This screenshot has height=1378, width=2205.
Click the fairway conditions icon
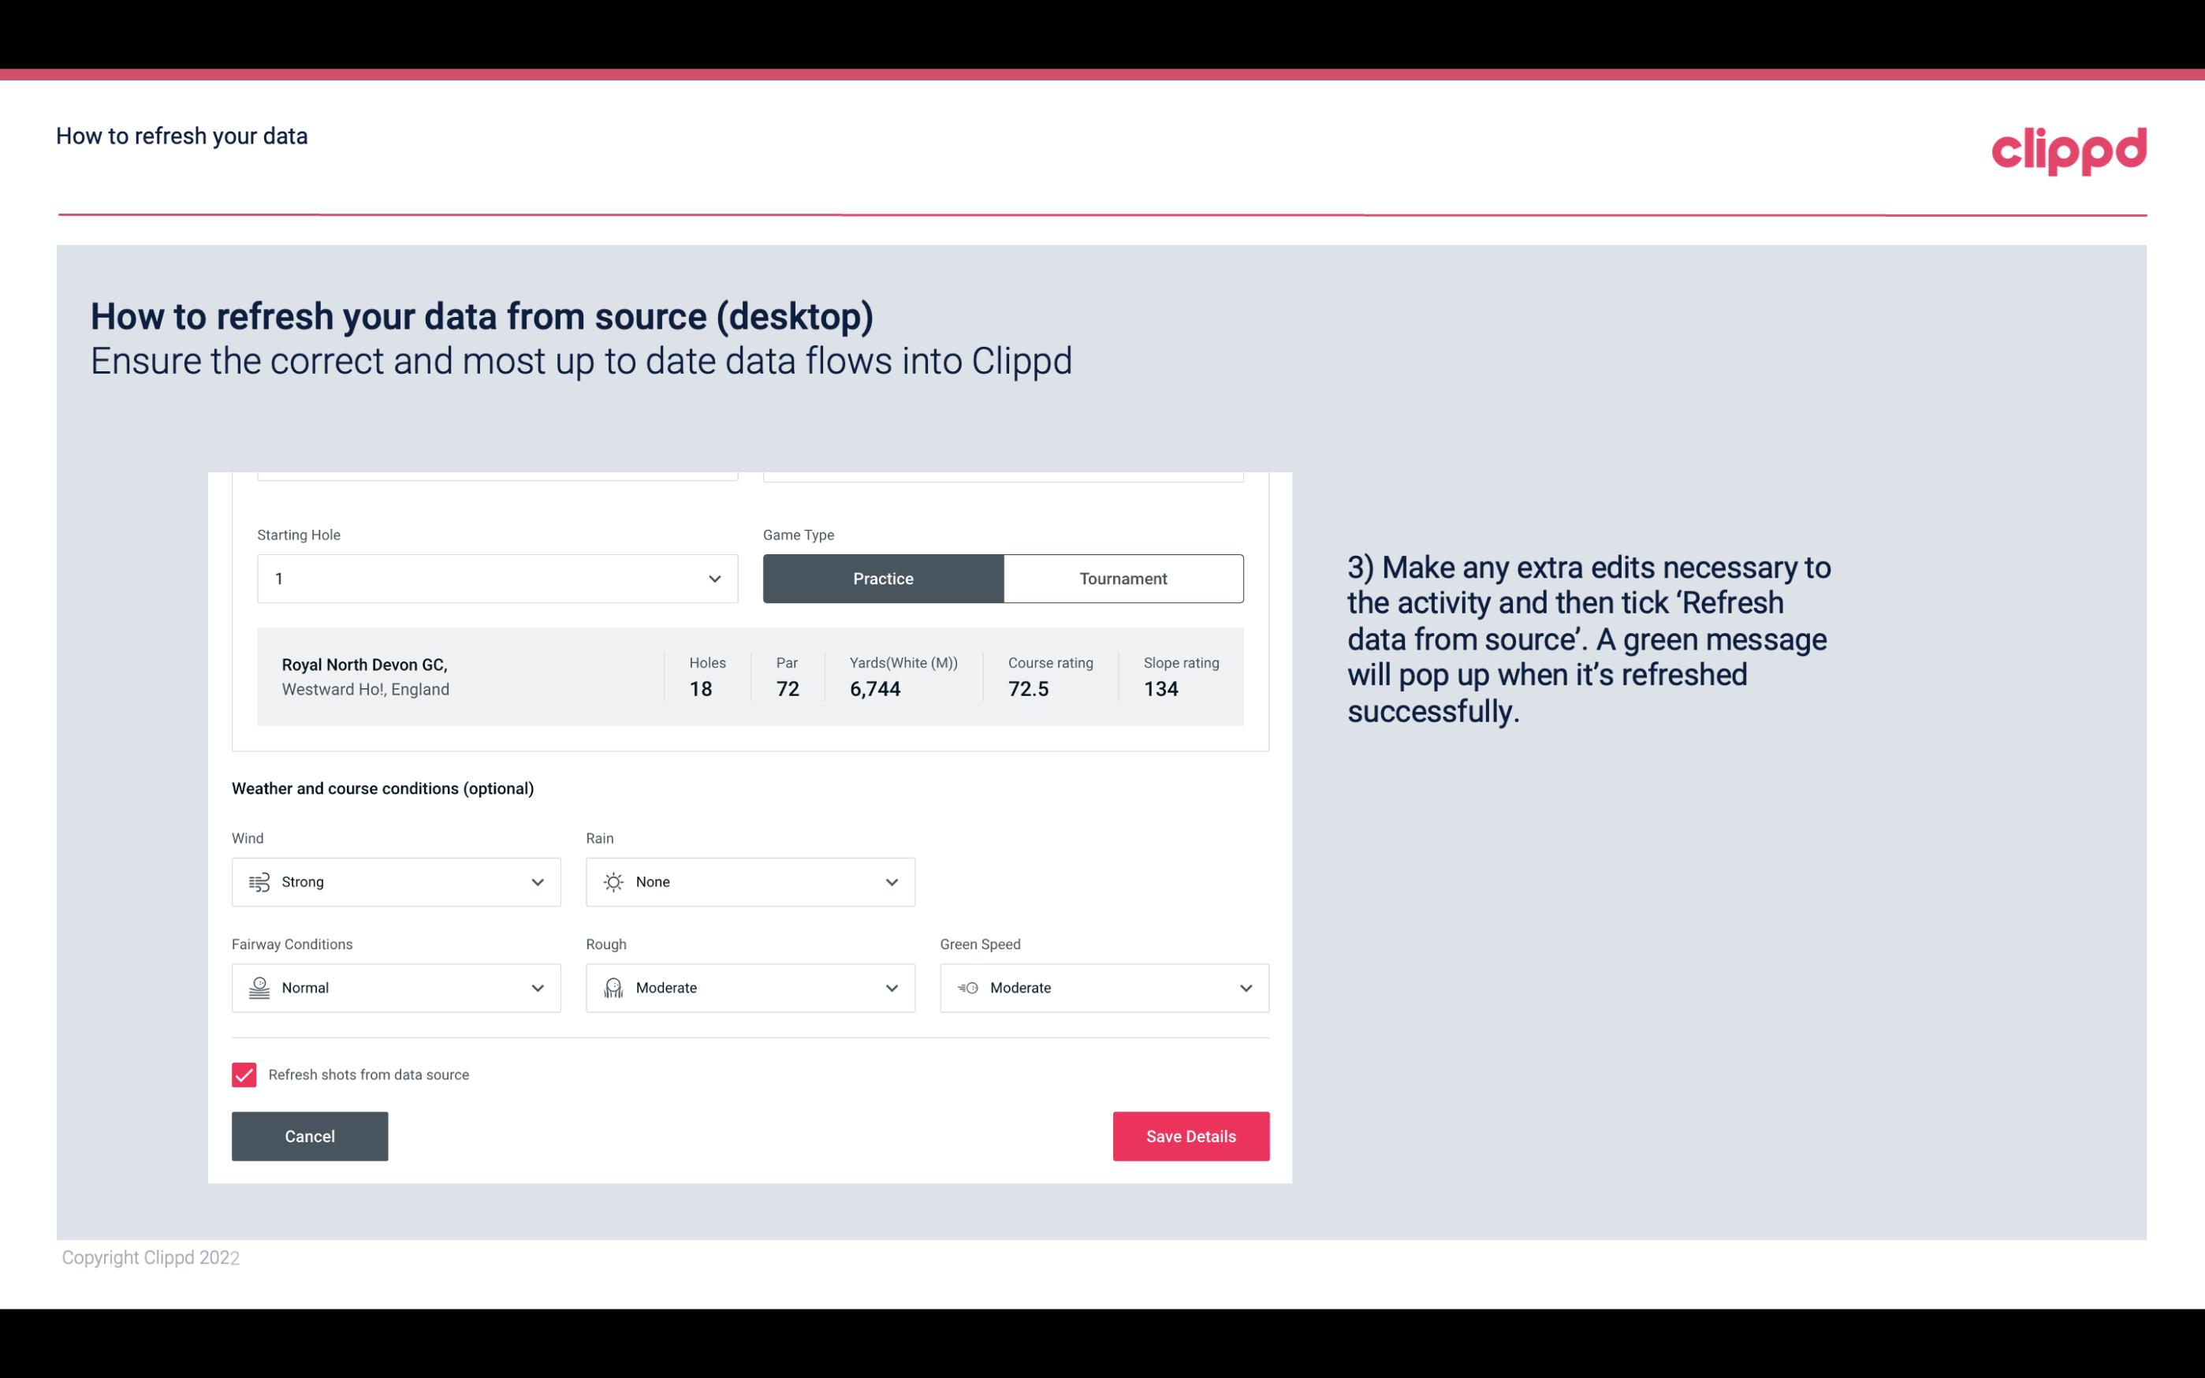click(x=259, y=988)
